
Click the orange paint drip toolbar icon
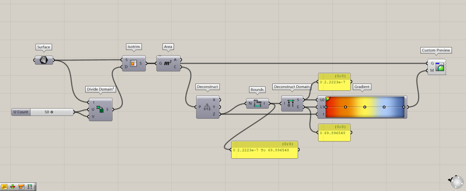point(21,187)
